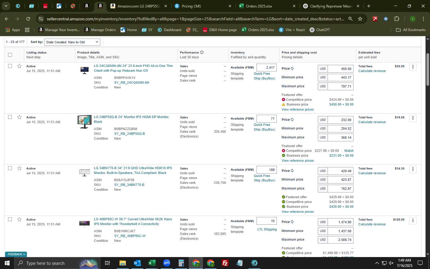Open the LG 24CQ650N-6N product title link
The image size is (430, 269).
[x=133, y=68]
